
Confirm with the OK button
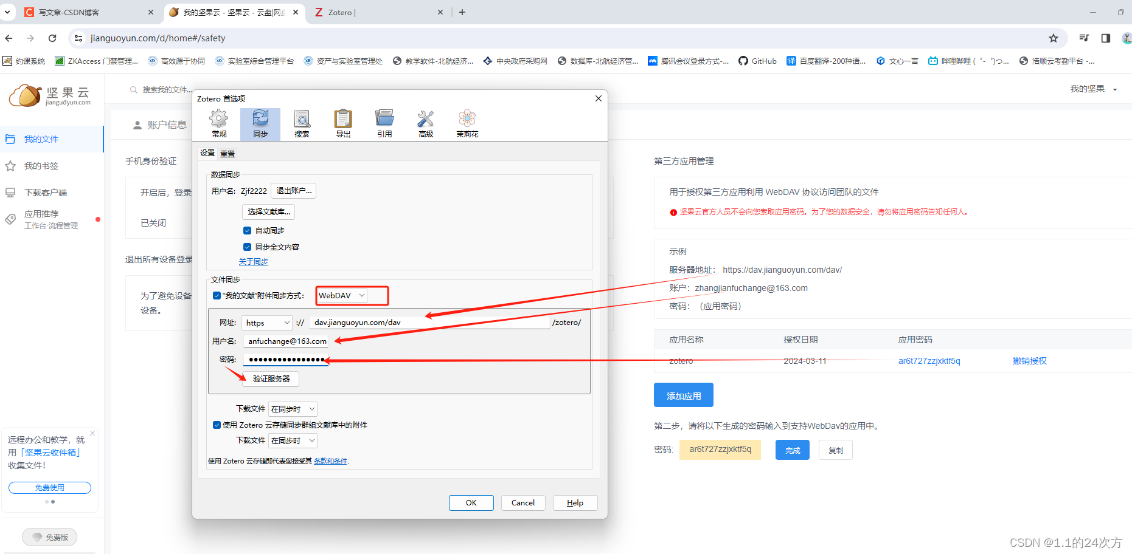tap(471, 503)
